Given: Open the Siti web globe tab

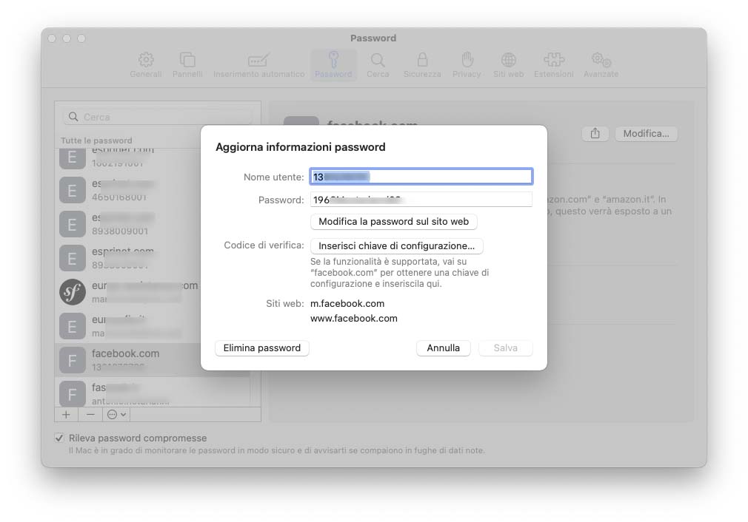Looking at the screenshot, I should (x=509, y=65).
